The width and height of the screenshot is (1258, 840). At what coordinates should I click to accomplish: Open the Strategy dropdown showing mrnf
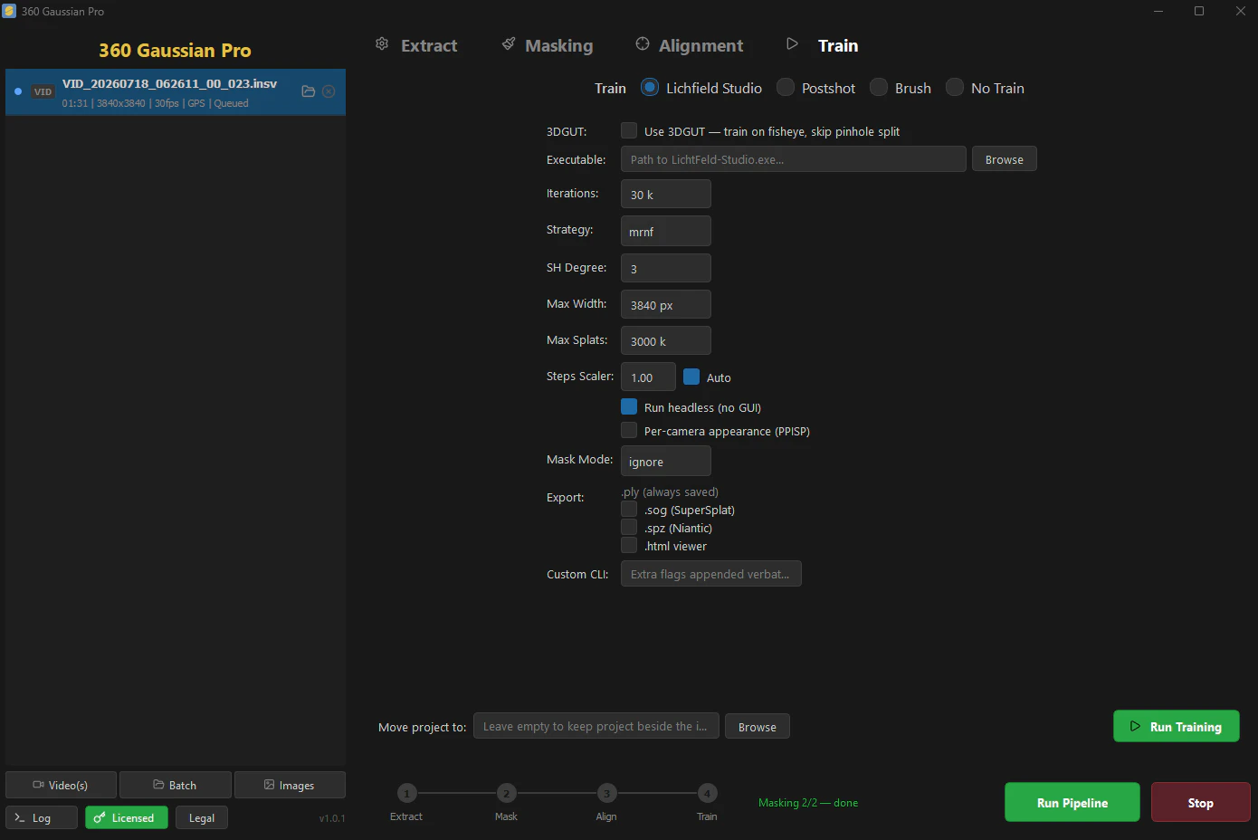point(666,231)
